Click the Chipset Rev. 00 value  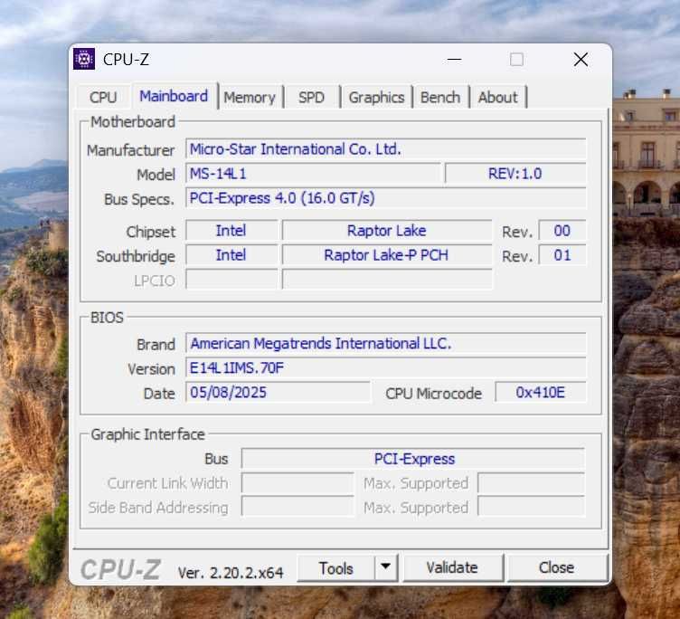click(x=562, y=231)
